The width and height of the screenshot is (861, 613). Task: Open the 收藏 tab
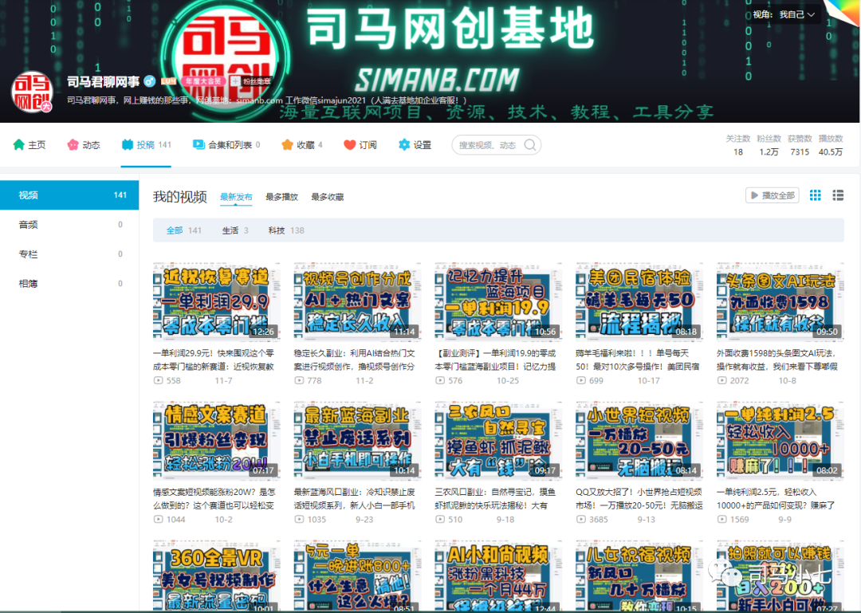(302, 145)
